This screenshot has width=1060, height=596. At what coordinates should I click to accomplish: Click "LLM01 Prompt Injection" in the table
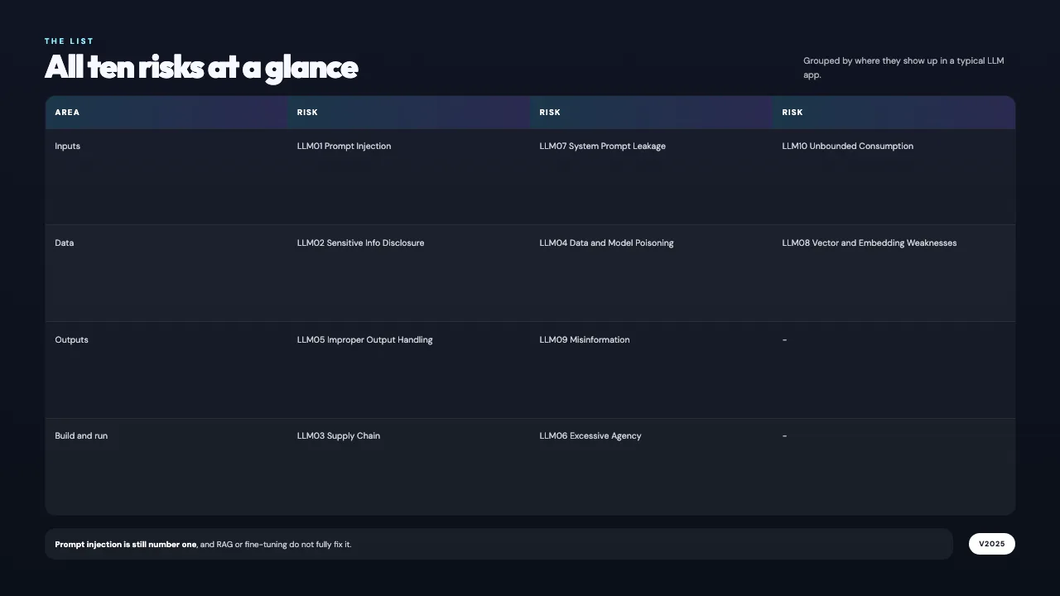point(344,147)
